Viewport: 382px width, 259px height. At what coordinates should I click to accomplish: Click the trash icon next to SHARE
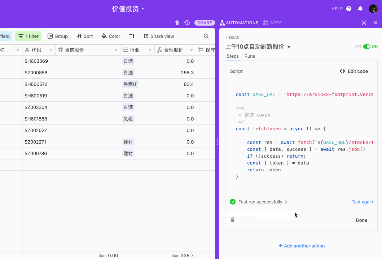point(177,22)
